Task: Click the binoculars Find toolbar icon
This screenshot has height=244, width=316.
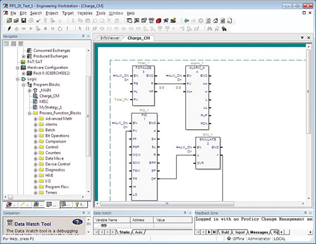Action: click(209, 28)
